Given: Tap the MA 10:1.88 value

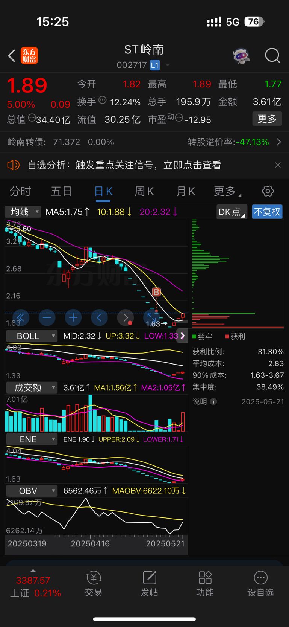Looking at the screenshot, I should [x=114, y=212].
